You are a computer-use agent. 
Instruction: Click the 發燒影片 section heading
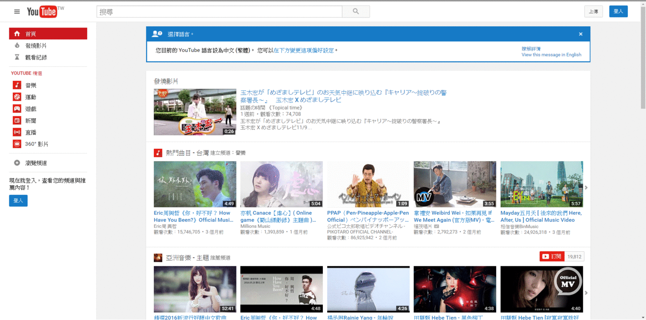pyautogui.click(x=166, y=81)
